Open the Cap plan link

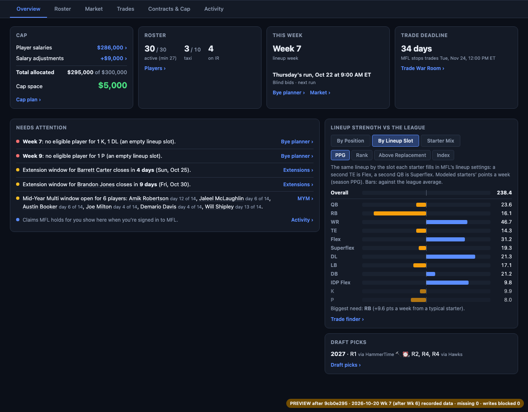[x=28, y=100]
